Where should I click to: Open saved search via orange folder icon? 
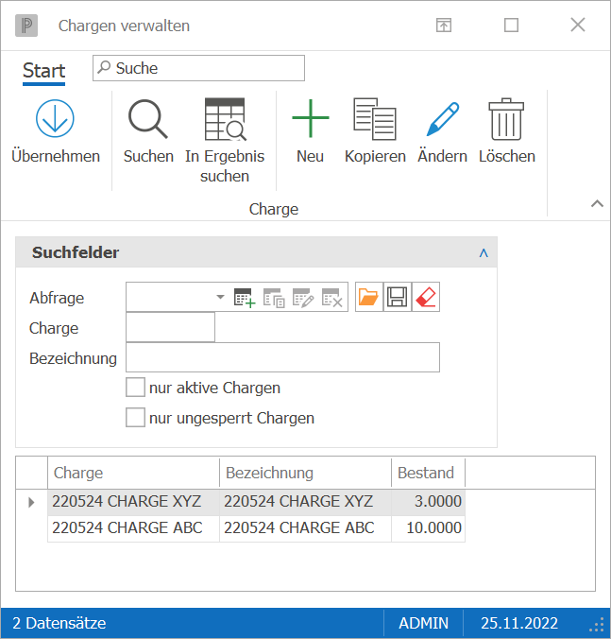(x=369, y=297)
